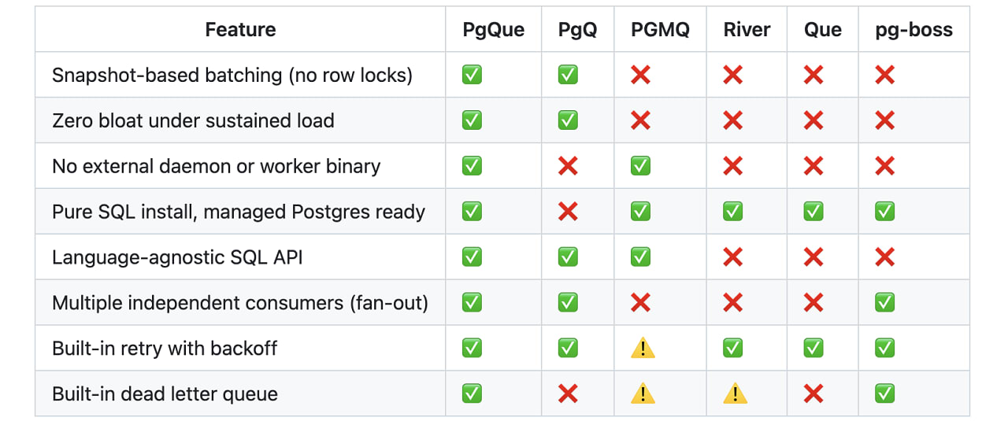Viewport: 1008px width, 421px height.
Task: Click pg-boss green check in the fan-out row
Action: tap(884, 302)
